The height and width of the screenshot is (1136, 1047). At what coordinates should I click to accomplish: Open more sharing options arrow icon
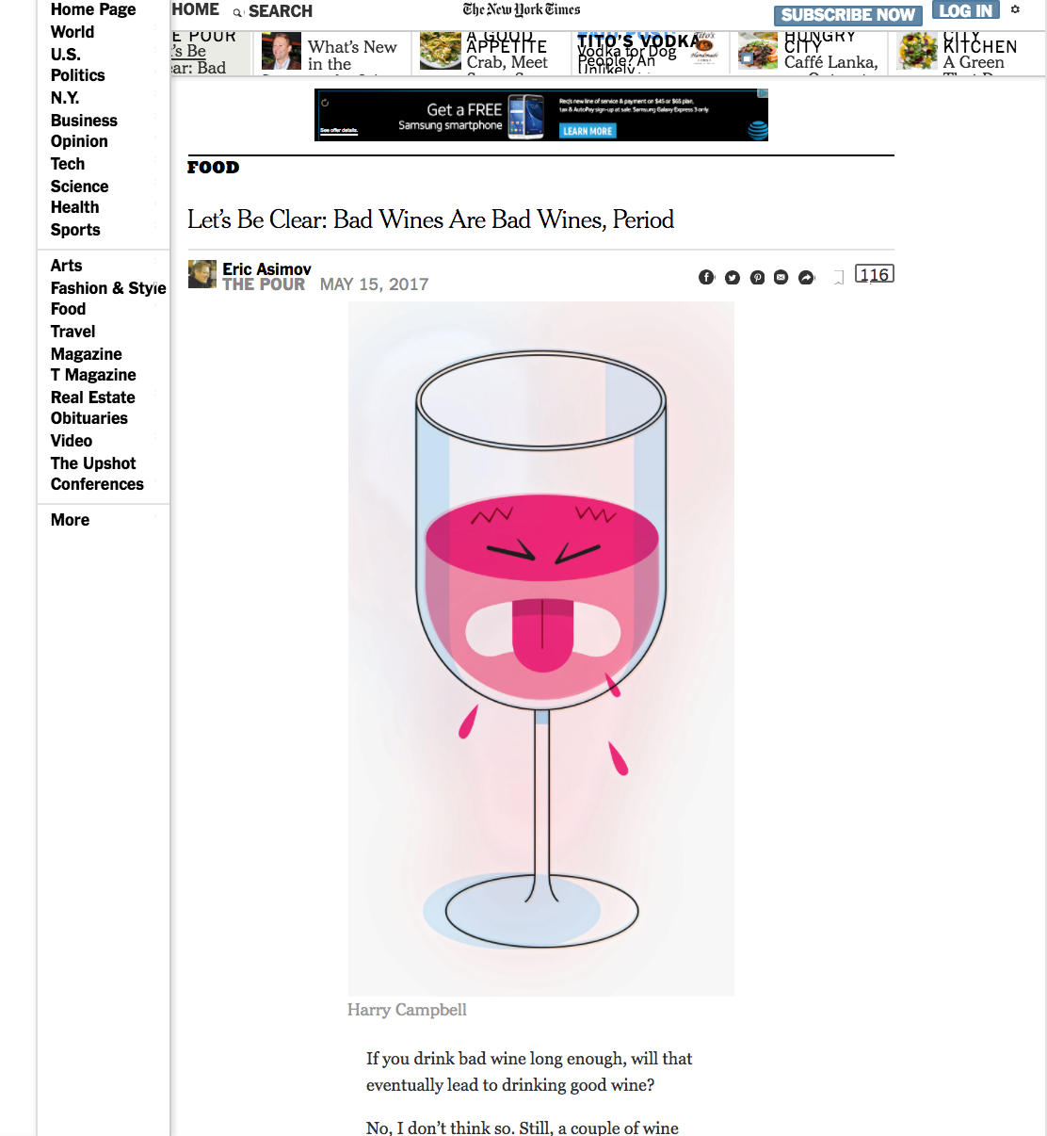pos(806,277)
